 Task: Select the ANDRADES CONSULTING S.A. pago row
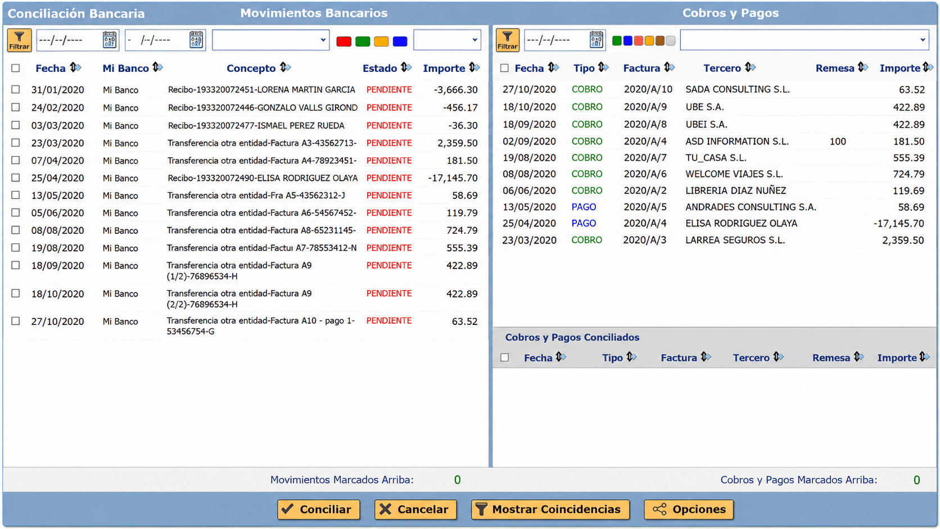click(714, 207)
